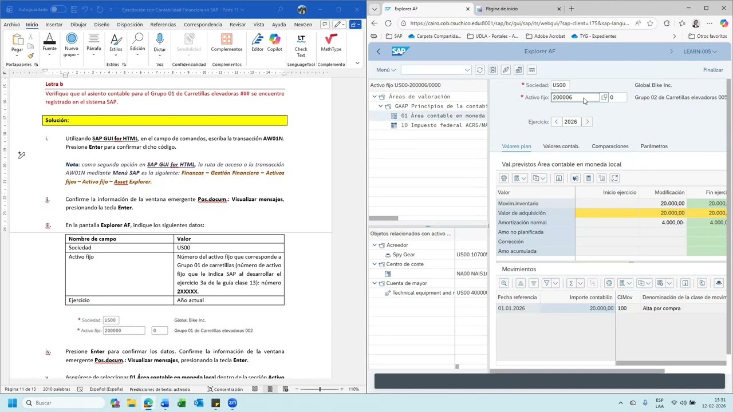Open Word comments speech-bubble icon
The width and height of the screenshot is (733, 412).
[x=325, y=25]
